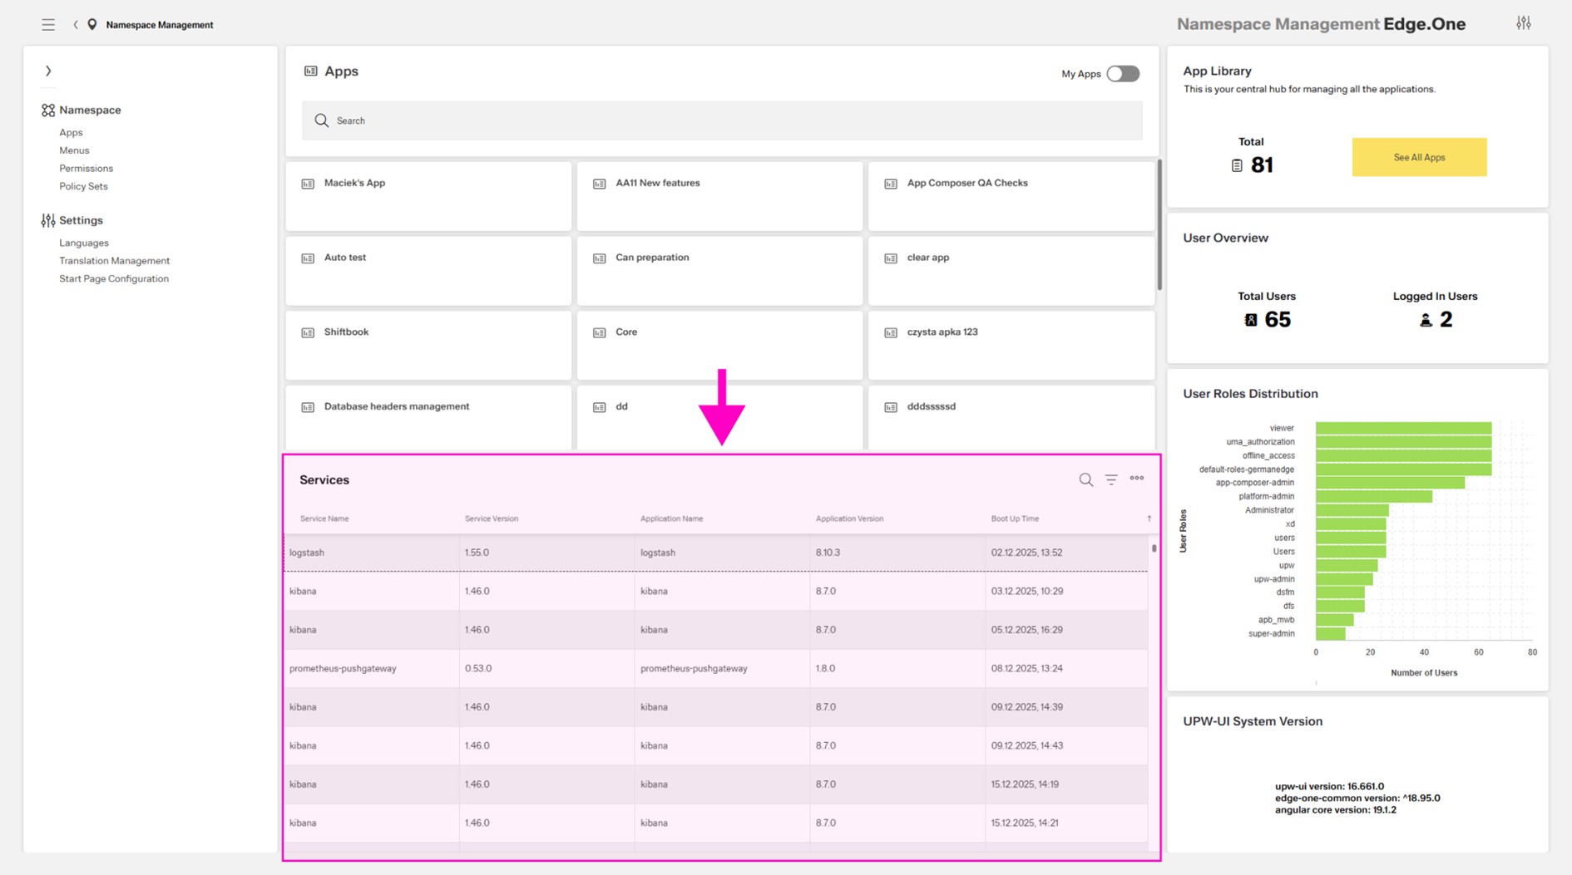This screenshot has height=875, width=1572.
Task: Open the settings sliders icon top right
Action: (1523, 23)
